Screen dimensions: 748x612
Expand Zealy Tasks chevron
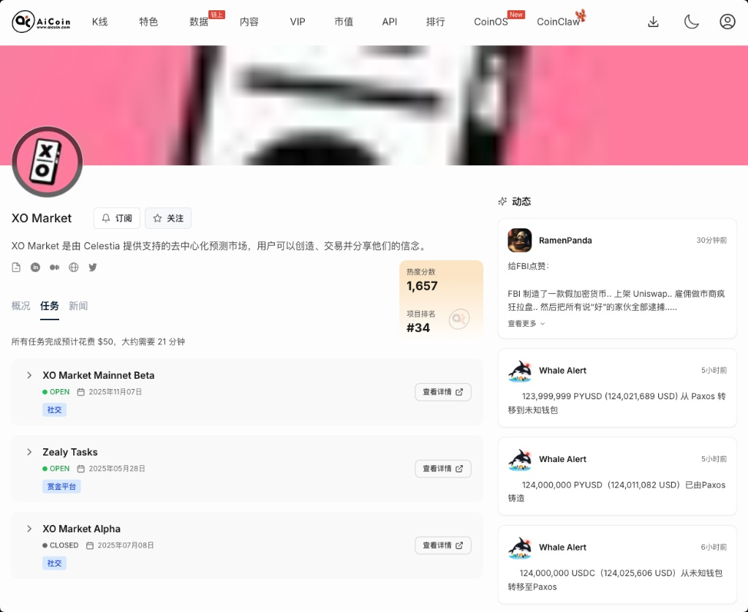(x=29, y=452)
